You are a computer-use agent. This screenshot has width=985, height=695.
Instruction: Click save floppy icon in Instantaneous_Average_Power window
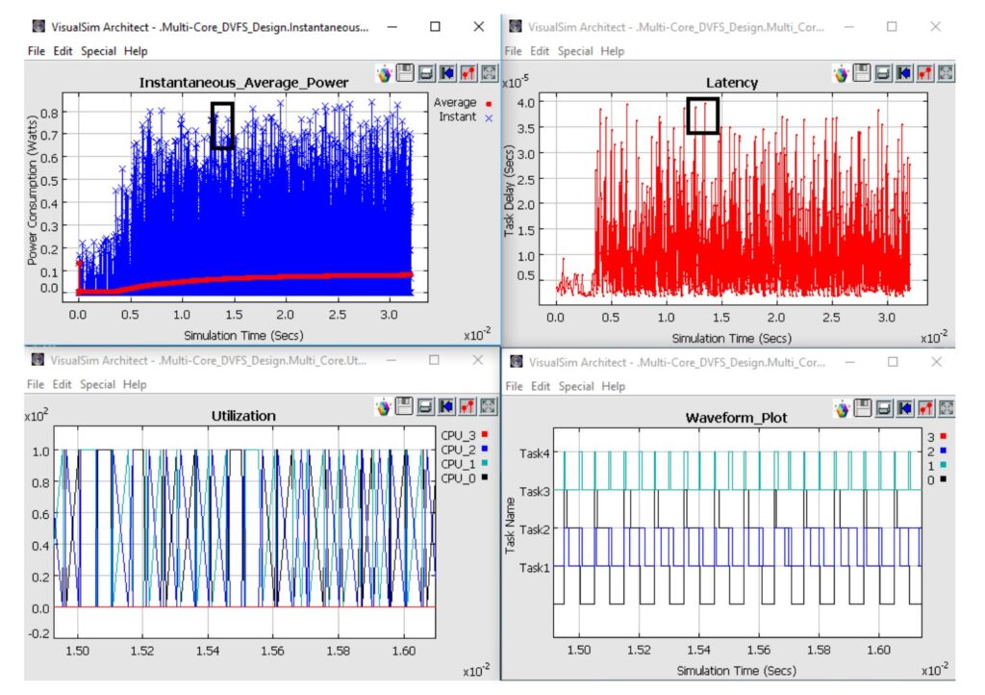click(405, 73)
